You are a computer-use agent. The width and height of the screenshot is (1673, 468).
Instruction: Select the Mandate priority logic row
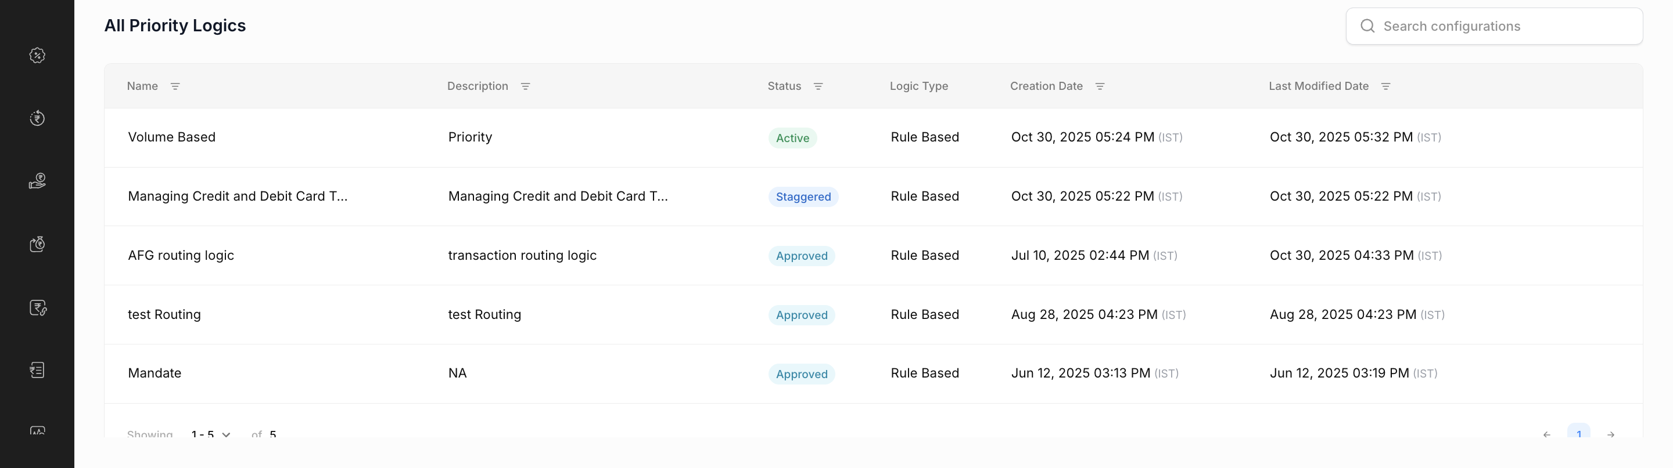pyautogui.click(x=155, y=373)
